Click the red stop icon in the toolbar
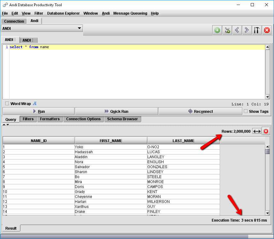The width and height of the screenshot is (274, 239). pos(267,30)
